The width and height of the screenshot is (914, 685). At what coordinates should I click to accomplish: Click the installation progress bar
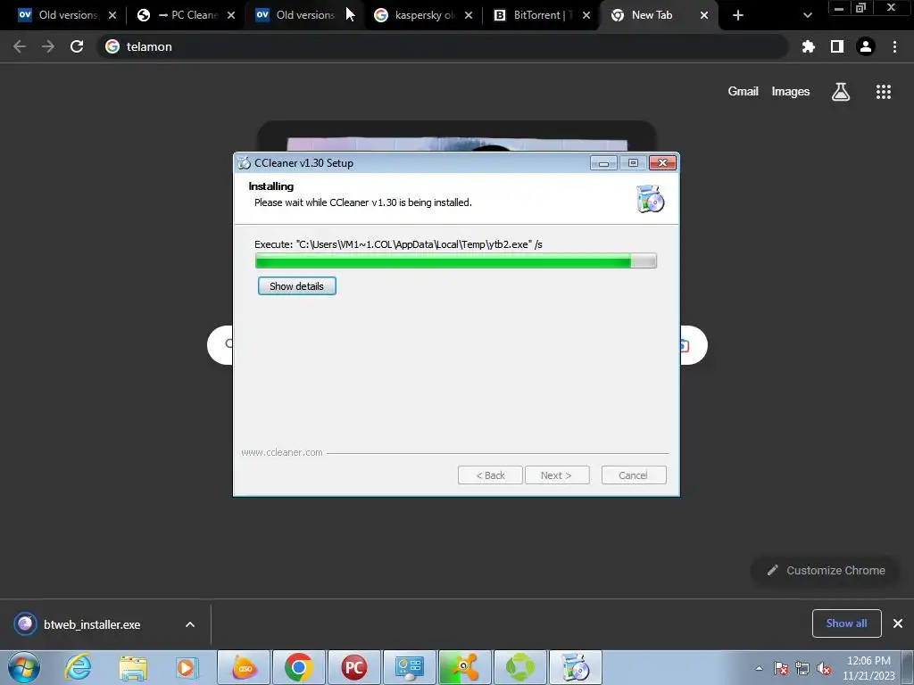click(x=456, y=261)
